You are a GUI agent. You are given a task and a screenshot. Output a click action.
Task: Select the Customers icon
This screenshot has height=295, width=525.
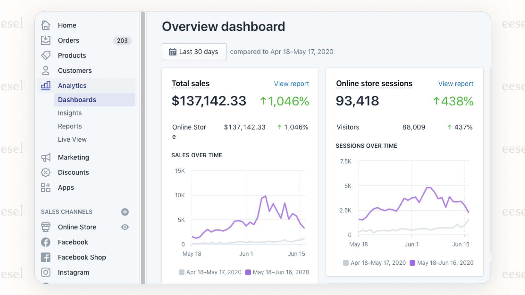(x=46, y=71)
